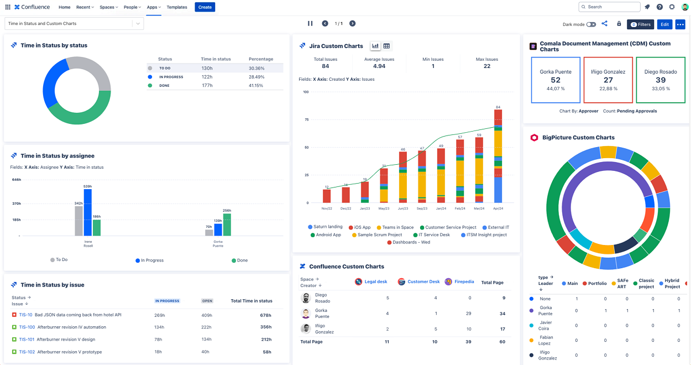The width and height of the screenshot is (691, 365).
Task: Open the settings gear icon
Action: pos(672,7)
